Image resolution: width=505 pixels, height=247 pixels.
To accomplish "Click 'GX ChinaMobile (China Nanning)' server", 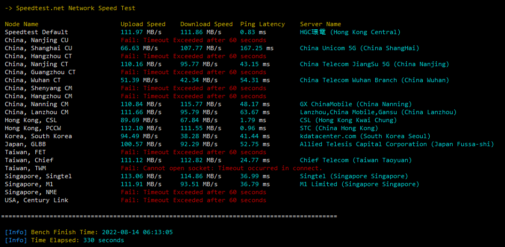I will coord(356,105).
